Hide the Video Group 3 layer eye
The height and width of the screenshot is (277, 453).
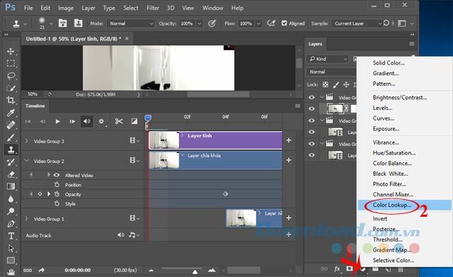[x=311, y=97]
